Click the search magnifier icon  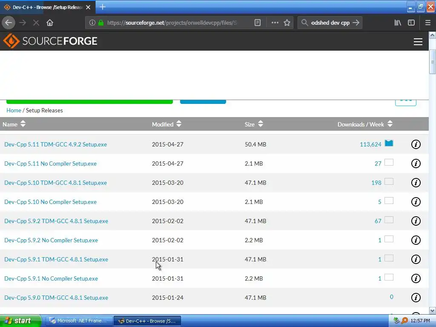pyautogui.click(x=305, y=23)
